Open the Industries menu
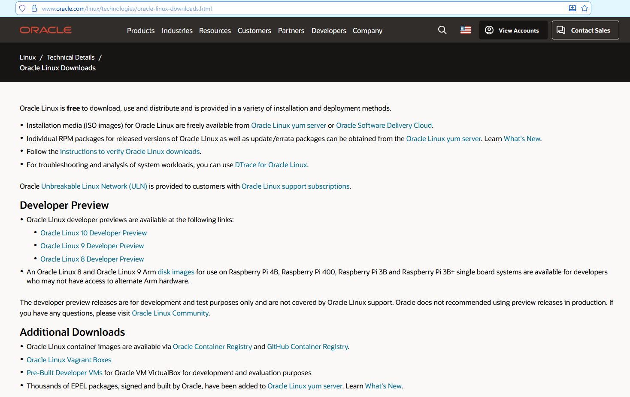The height and width of the screenshot is (397, 630). tap(177, 30)
